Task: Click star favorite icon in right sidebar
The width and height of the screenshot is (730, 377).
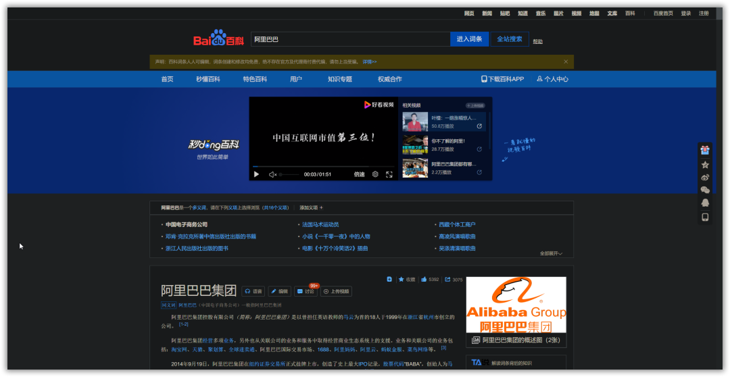Action: click(x=705, y=165)
